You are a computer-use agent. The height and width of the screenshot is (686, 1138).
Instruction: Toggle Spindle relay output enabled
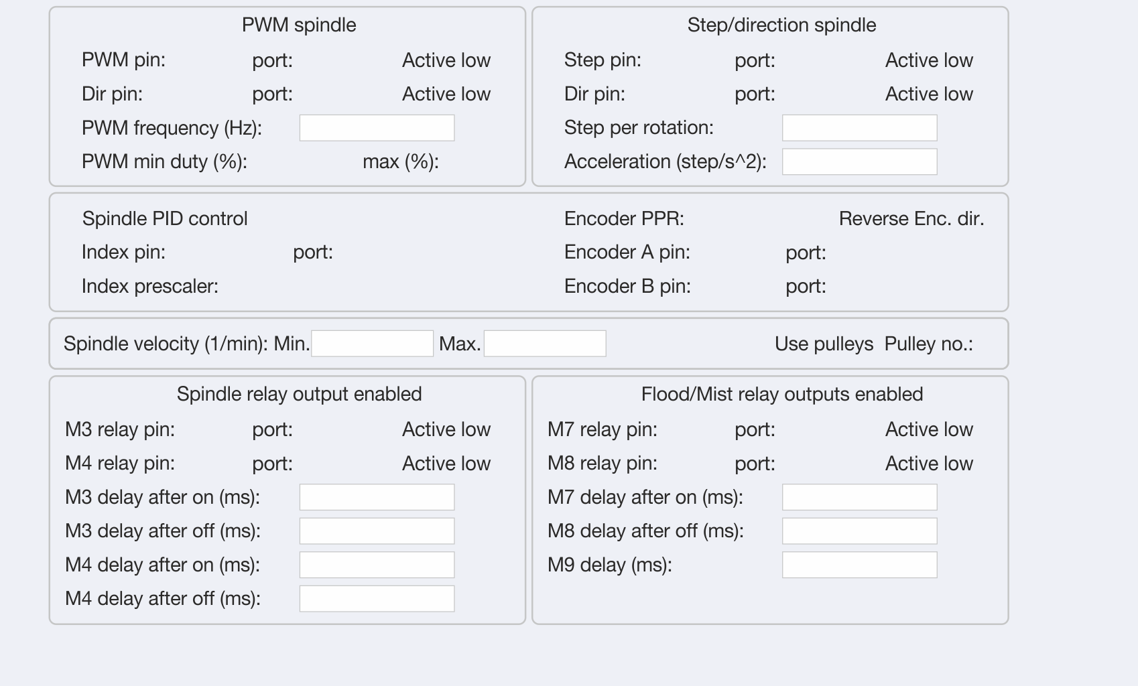click(299, 394)
